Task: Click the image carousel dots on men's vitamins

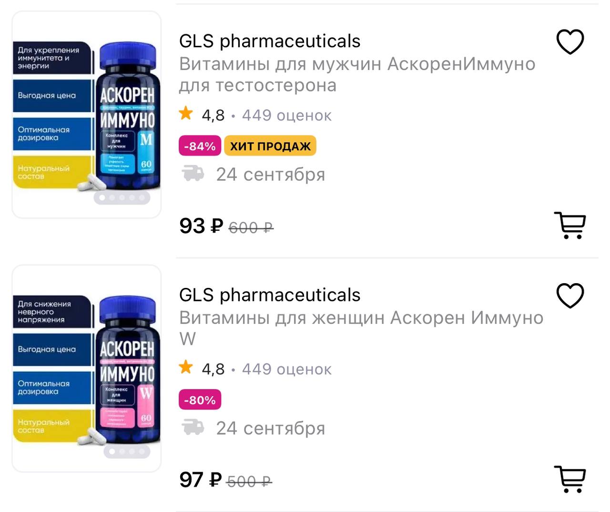Action: click(x=122, y=197)
